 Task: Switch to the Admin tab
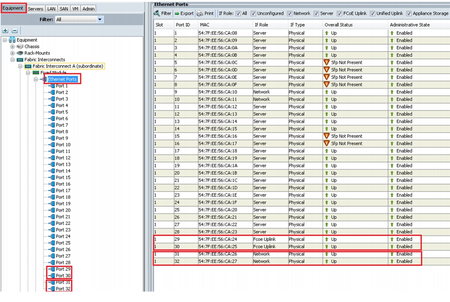[x=89, y=9]
